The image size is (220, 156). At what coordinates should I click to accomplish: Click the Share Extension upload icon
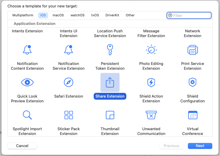110,82
